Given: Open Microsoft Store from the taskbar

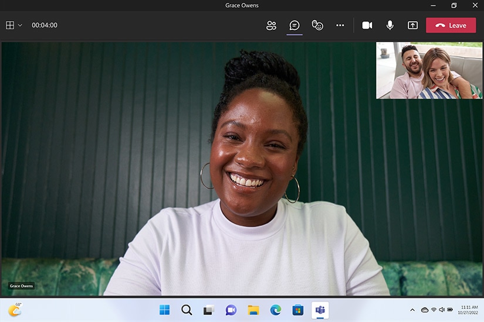Looking at the screenshot, I should 298,310.
